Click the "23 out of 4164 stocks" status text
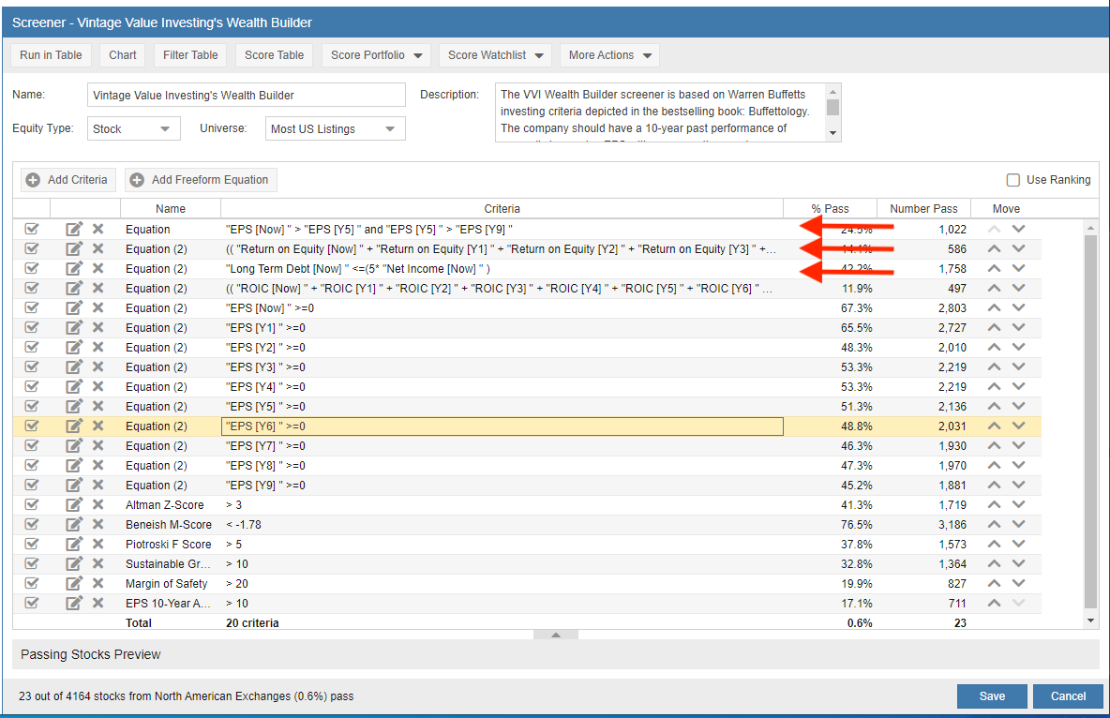Viewport: 1110px width, 718px height. click(187, 696)
